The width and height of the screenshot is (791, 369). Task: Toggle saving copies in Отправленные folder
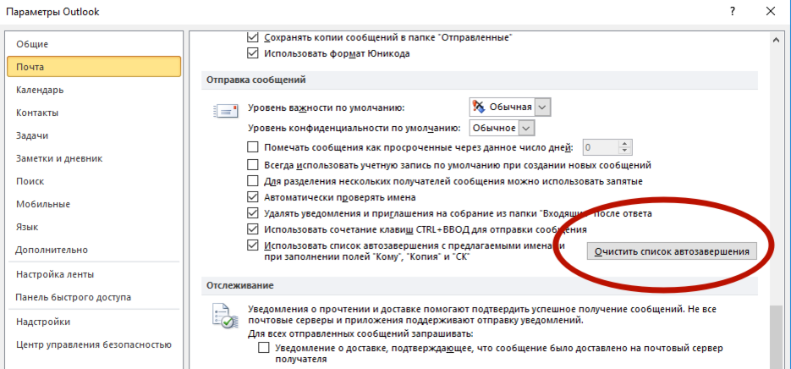coord(252,37)
